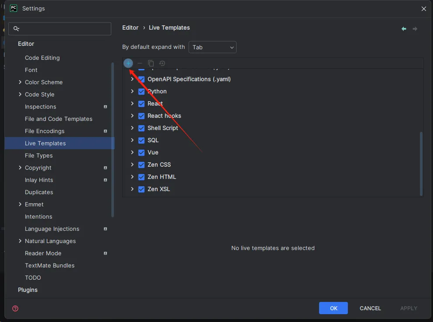Focus the settings search field
Screen dimensions: 433x322
pos(60,29)
